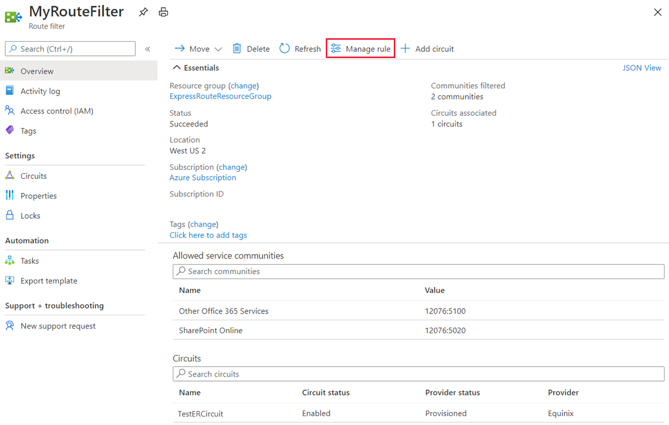Collapse the left sidebar menu
The height and width of the screenshot is (425, 669).
click(x=148, y=49)
